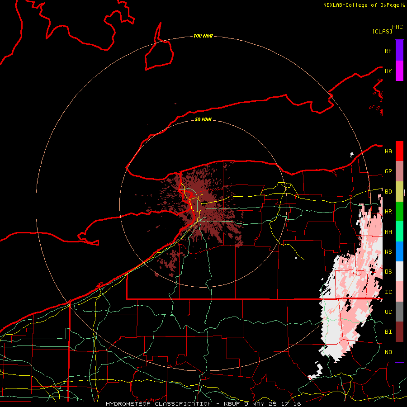
Task: Click the Hydrometeor Classification KBUF caption
Action: (203, 404)
